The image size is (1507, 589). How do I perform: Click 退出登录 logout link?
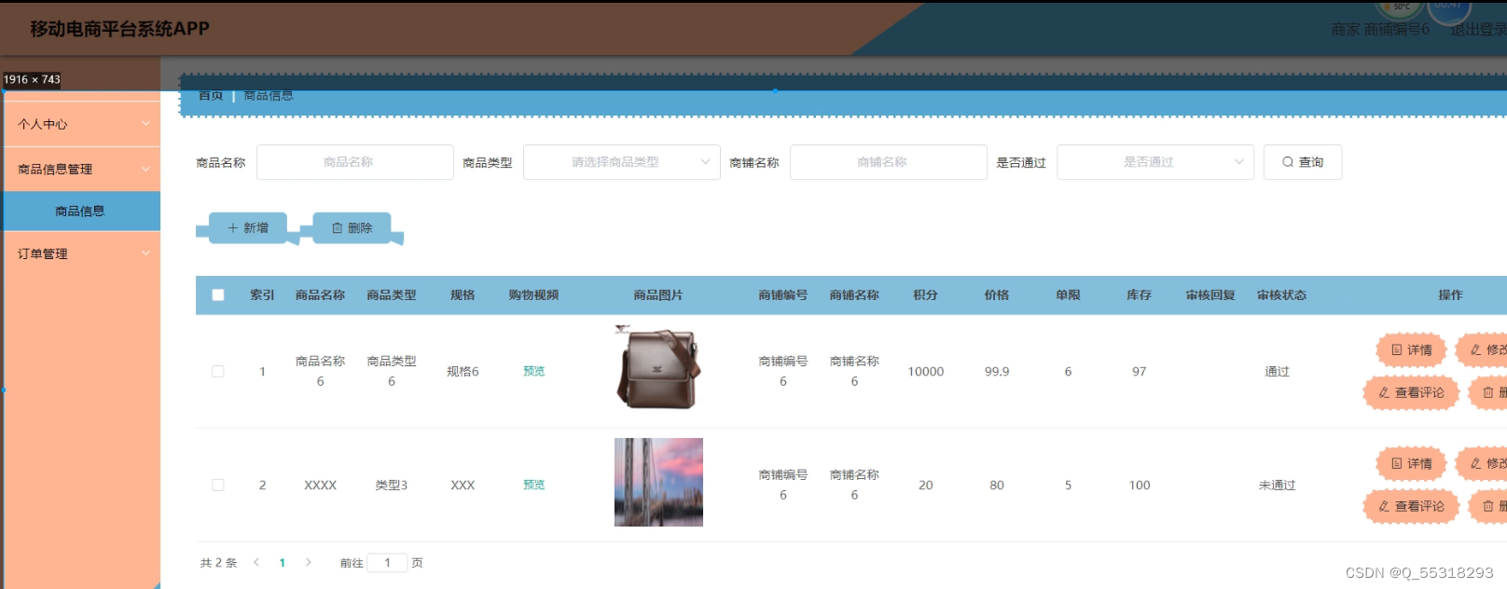[1478, 30]
